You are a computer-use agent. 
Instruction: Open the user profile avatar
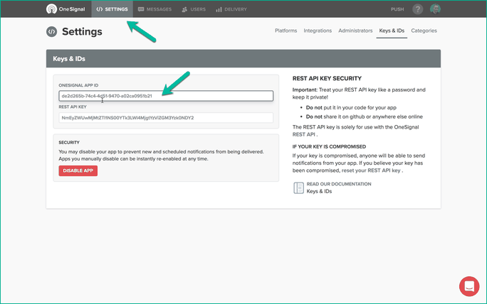coord(435,9)
